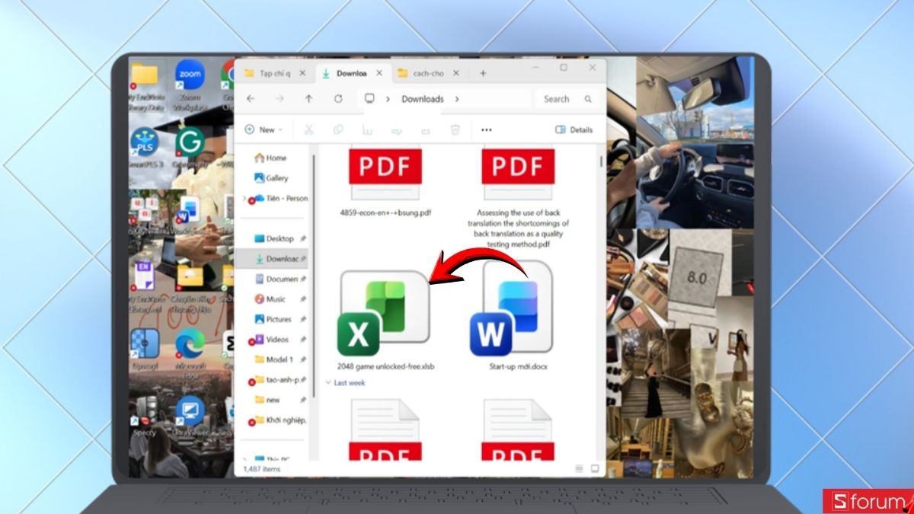Click the Copy toolbar icon

point(338,129)
